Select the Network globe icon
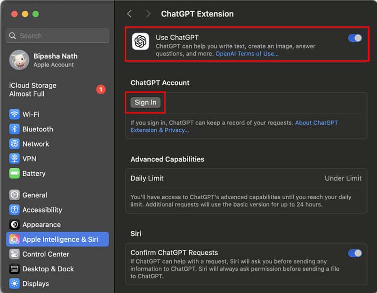This screenshot has height=293, width=377. pyautogui.click(x=15, y=144)
